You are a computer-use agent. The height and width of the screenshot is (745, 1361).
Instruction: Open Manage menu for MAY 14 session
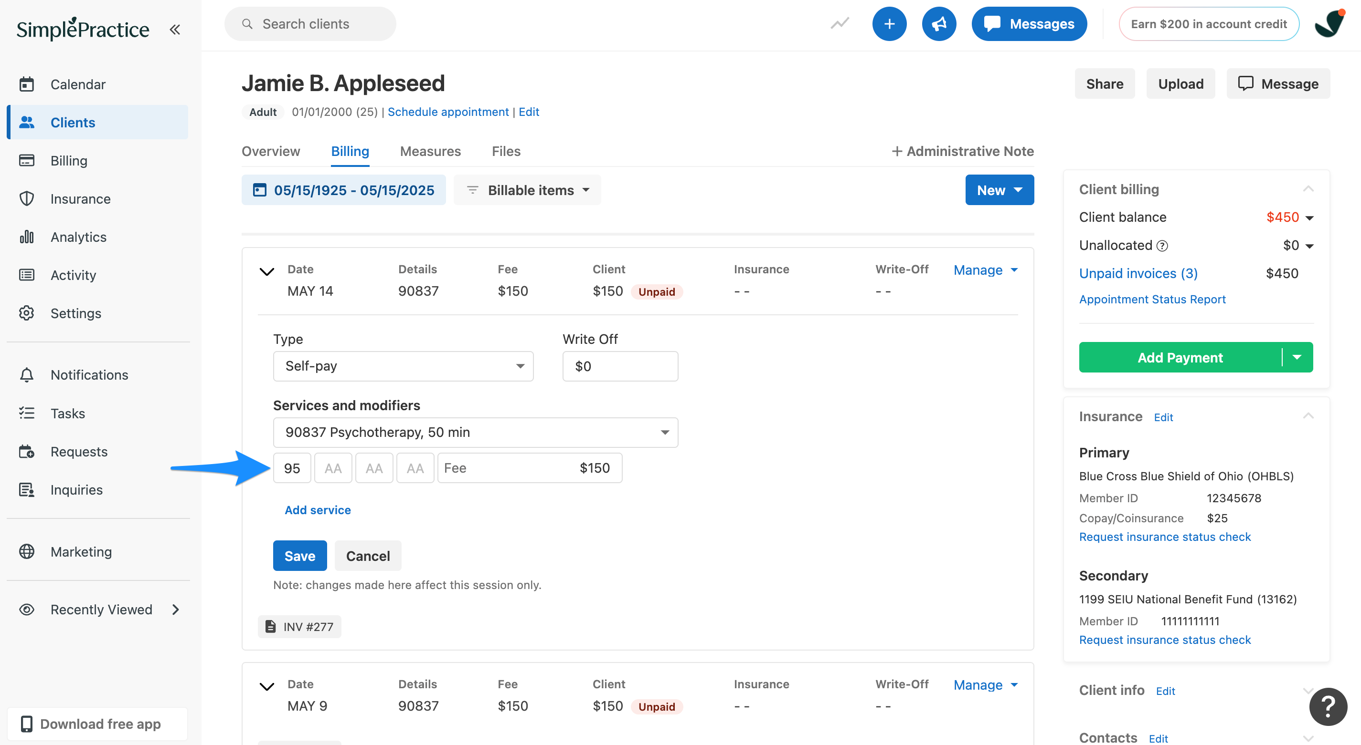pyautogui.click(x=985, y=269)
